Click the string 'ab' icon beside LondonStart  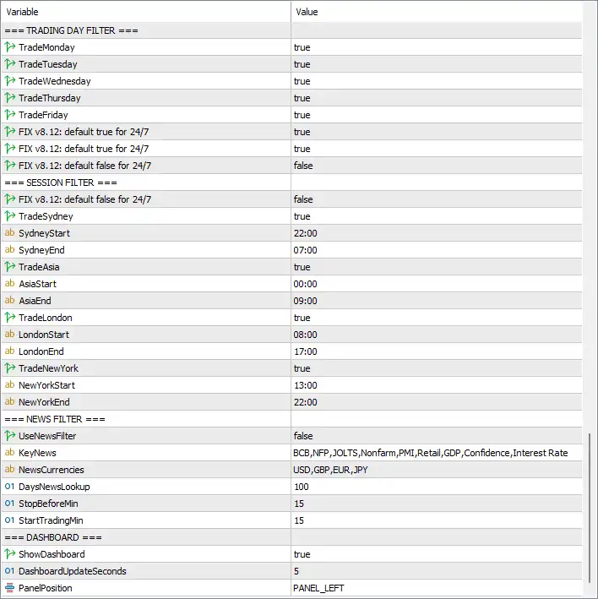[9, 335]
